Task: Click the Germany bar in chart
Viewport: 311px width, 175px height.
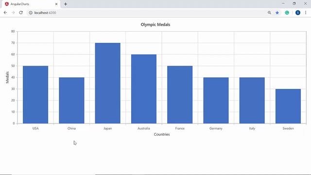Action: click(216, 101)
